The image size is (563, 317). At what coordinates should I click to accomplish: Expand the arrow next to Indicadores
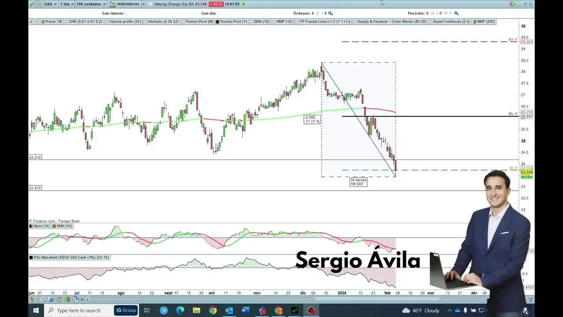point(143,4)
